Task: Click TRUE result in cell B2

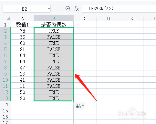Action: (54, 31)
